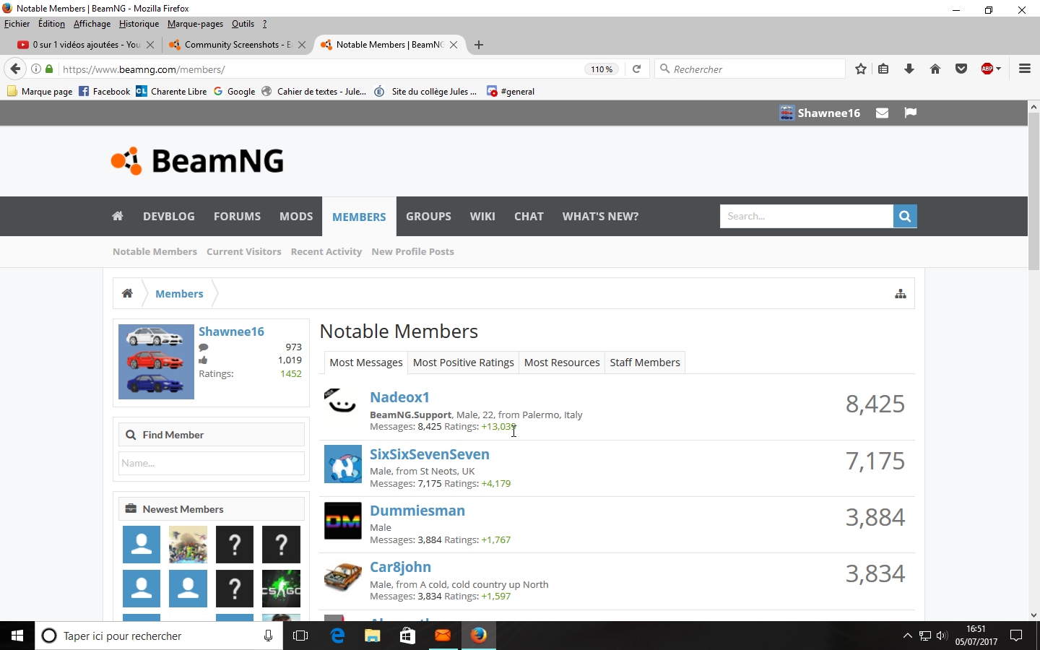Open Recent Activity sub-link
The height and width of the screenshot is (650, 1040).
click(x=326, y=251)
